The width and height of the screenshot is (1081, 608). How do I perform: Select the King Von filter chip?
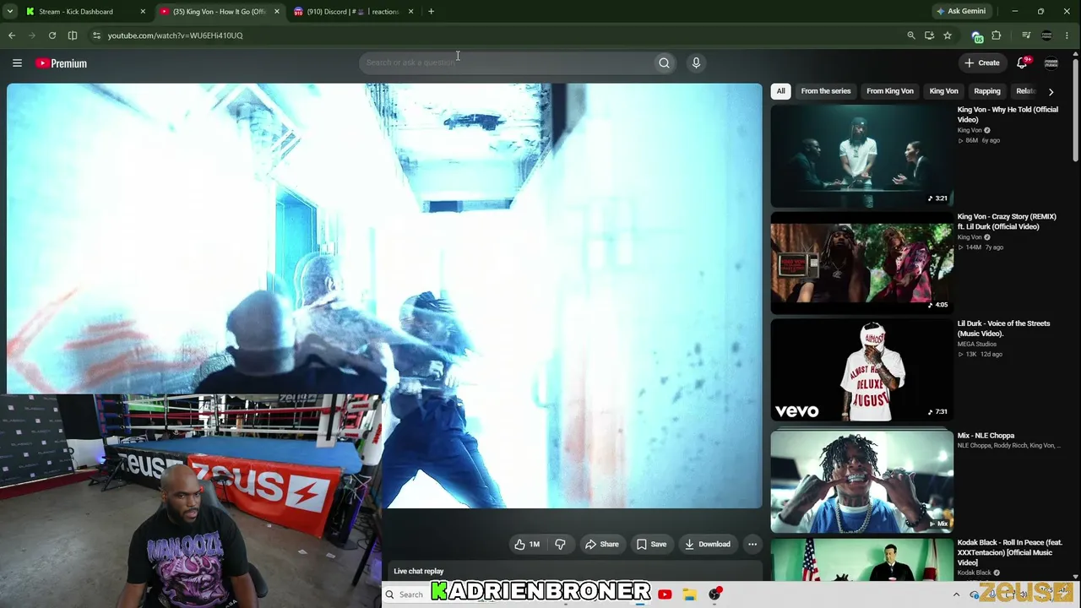[944, 91]
